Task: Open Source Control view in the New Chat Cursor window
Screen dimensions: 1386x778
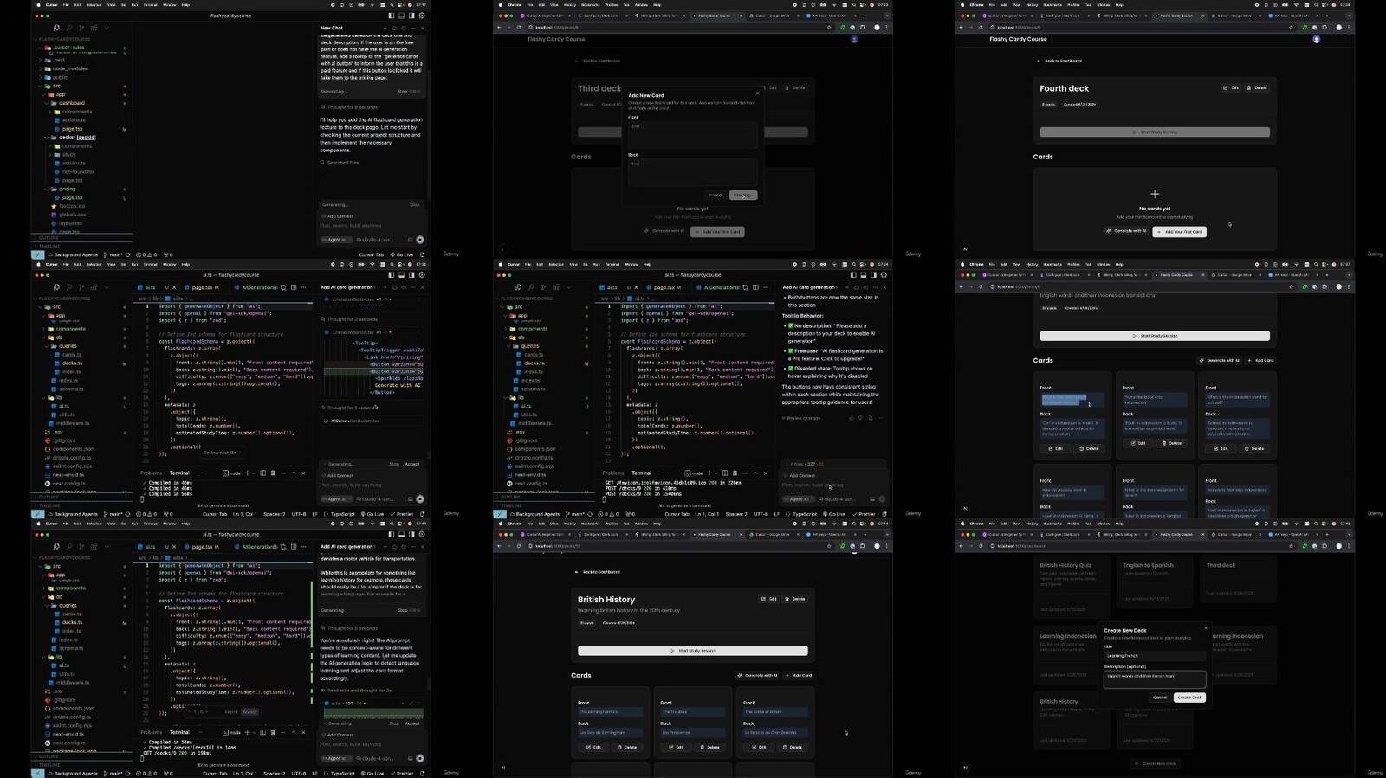Action: click(81, 28)
